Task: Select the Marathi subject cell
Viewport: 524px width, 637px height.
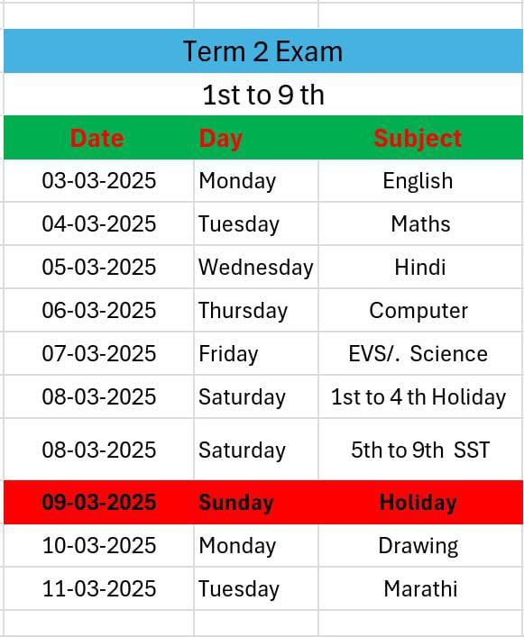Action: tap(420, 588)
